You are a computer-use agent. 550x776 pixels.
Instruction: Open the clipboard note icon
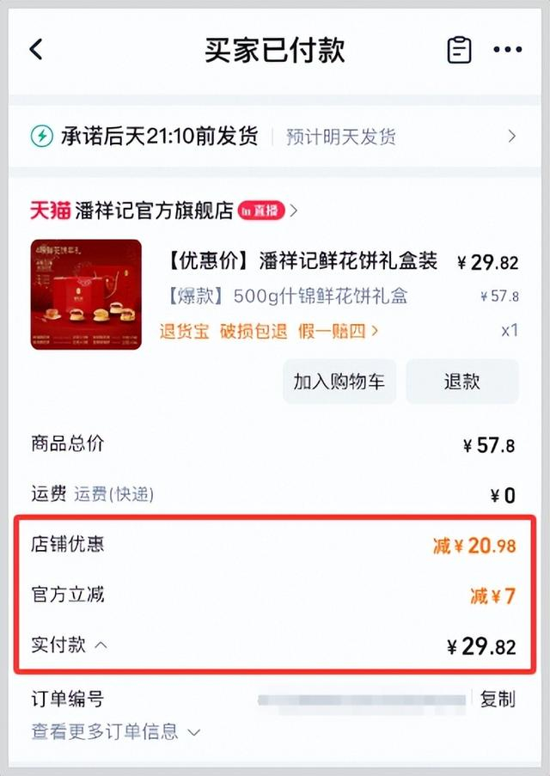pos(460,50)
